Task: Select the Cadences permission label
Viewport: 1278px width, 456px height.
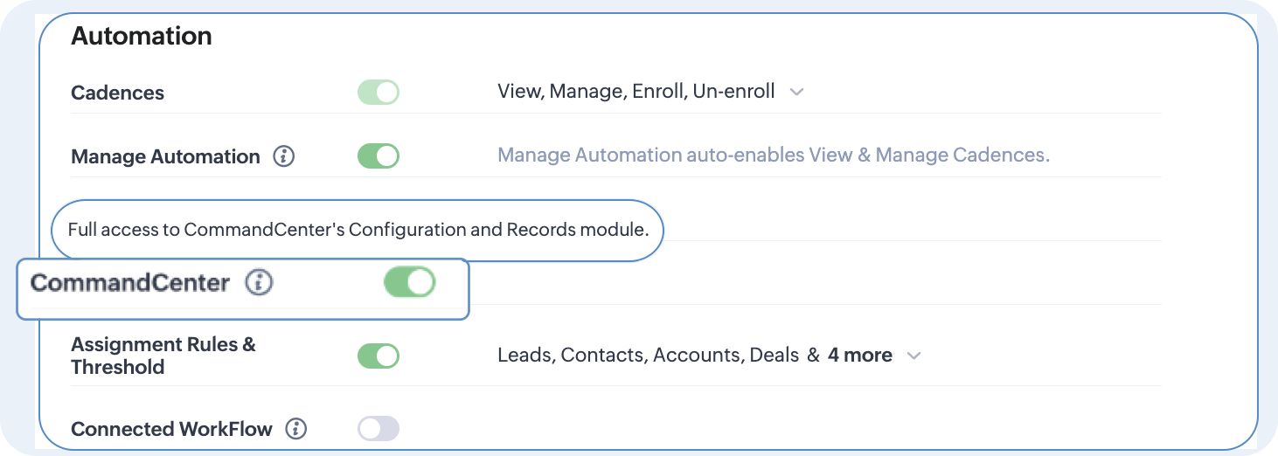Action: [x=117, y=93]
